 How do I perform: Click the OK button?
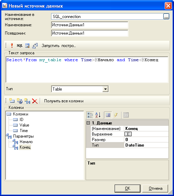(x=127, y=188)
